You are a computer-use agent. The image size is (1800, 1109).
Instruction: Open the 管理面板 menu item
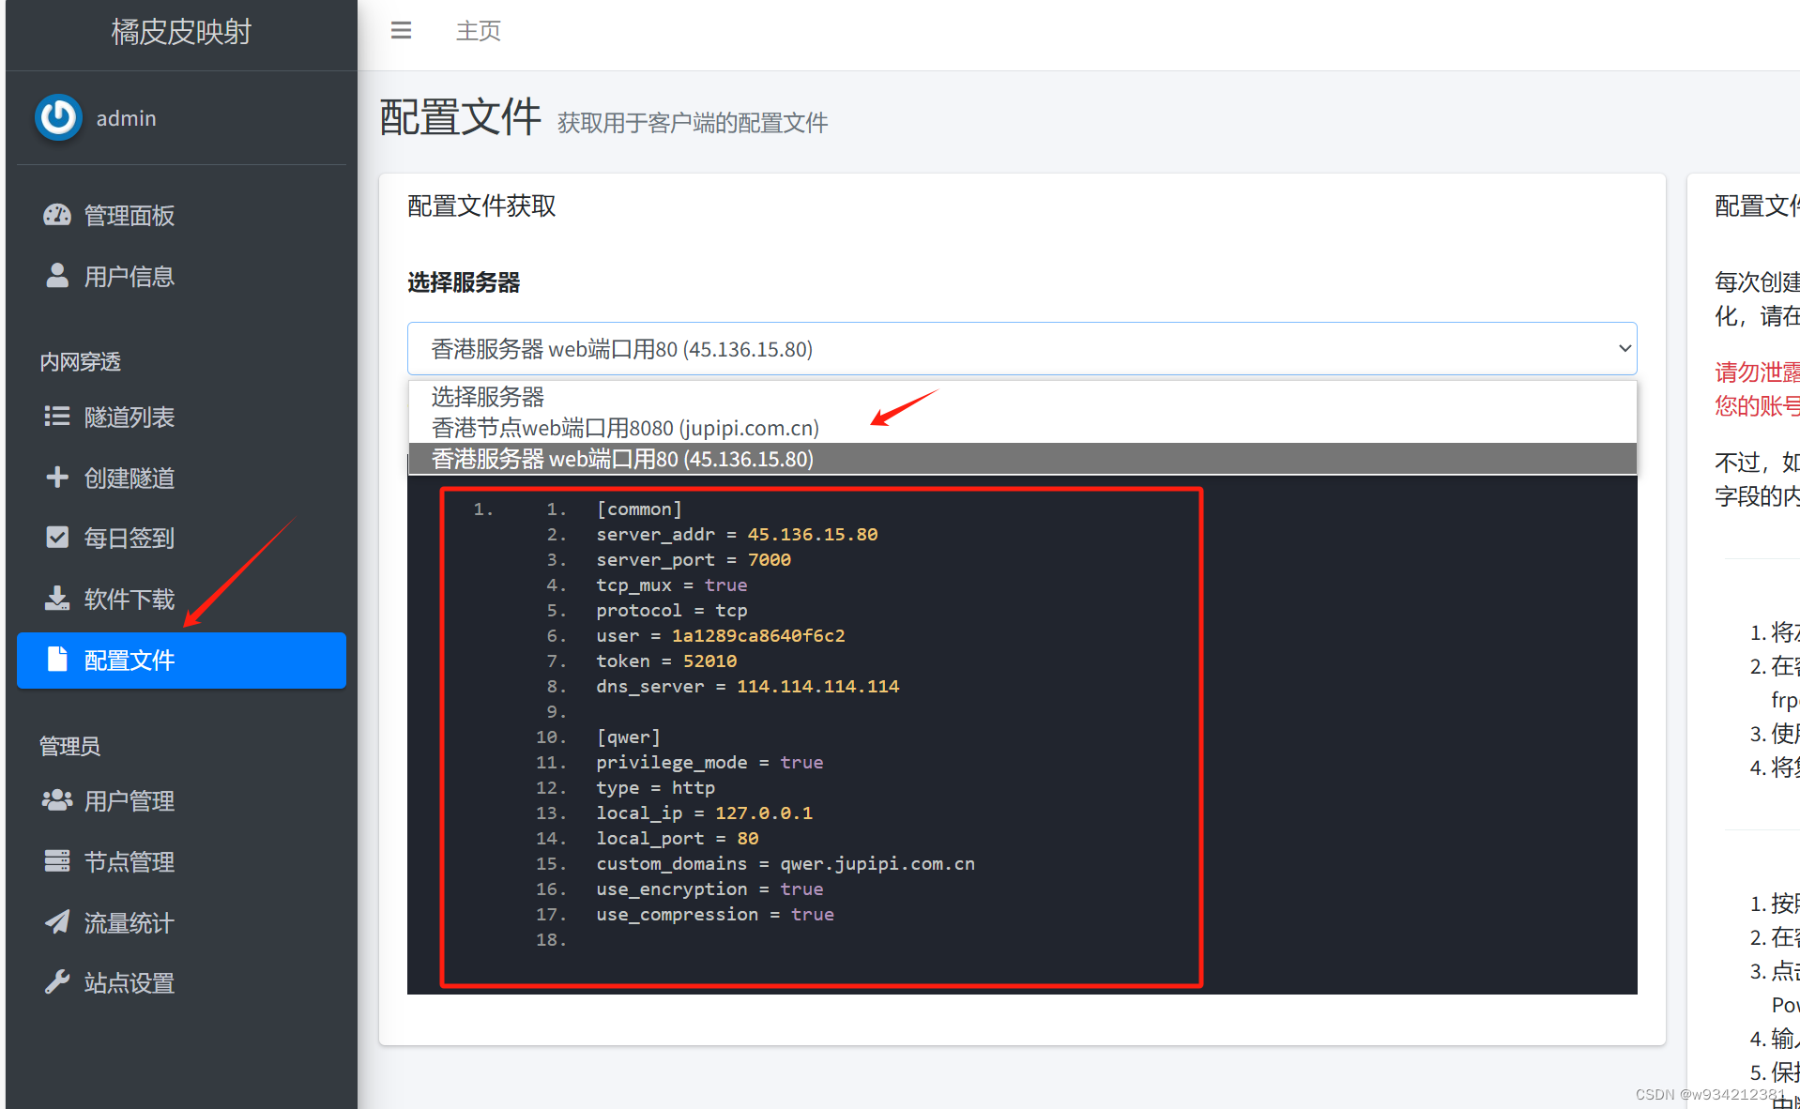tap(181, 215)
